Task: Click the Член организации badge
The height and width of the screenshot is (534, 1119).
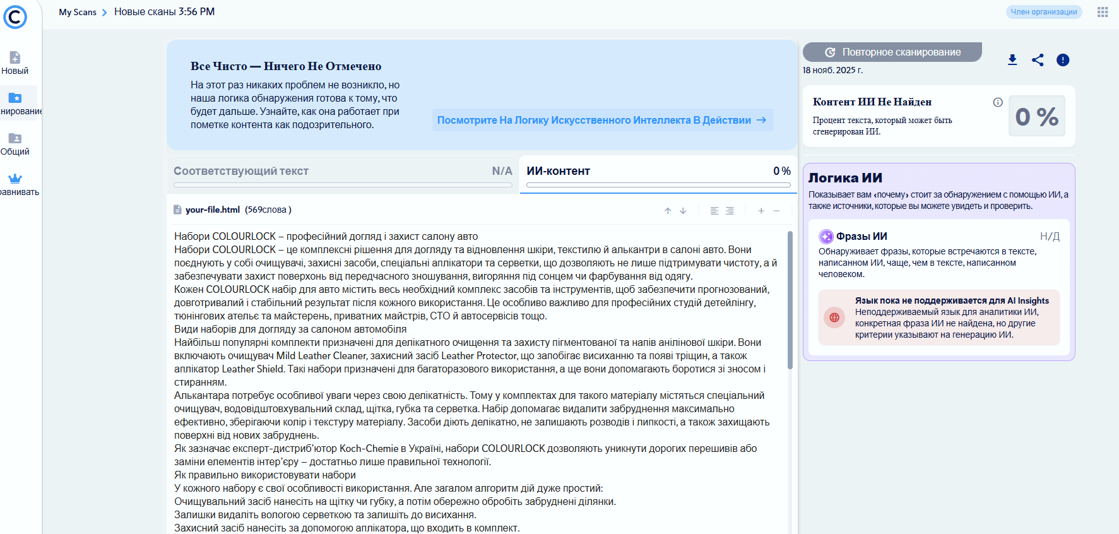Action: pyautogui.click(x=1044, y=12)
